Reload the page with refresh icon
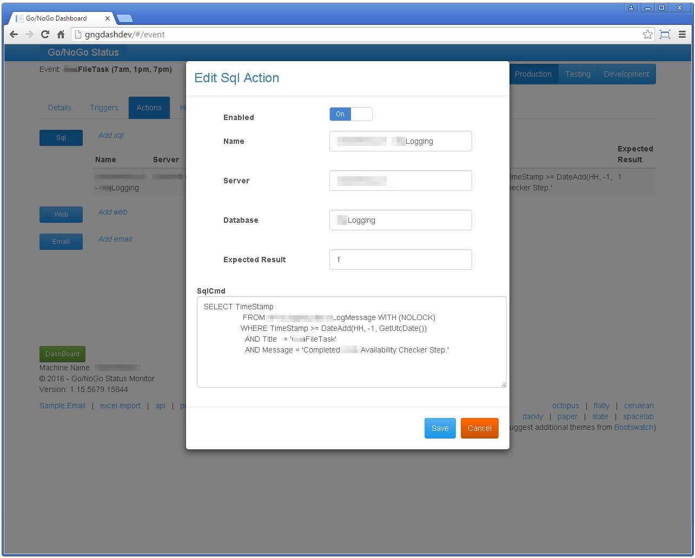695x558 pixels. click(x=45, y=35)
